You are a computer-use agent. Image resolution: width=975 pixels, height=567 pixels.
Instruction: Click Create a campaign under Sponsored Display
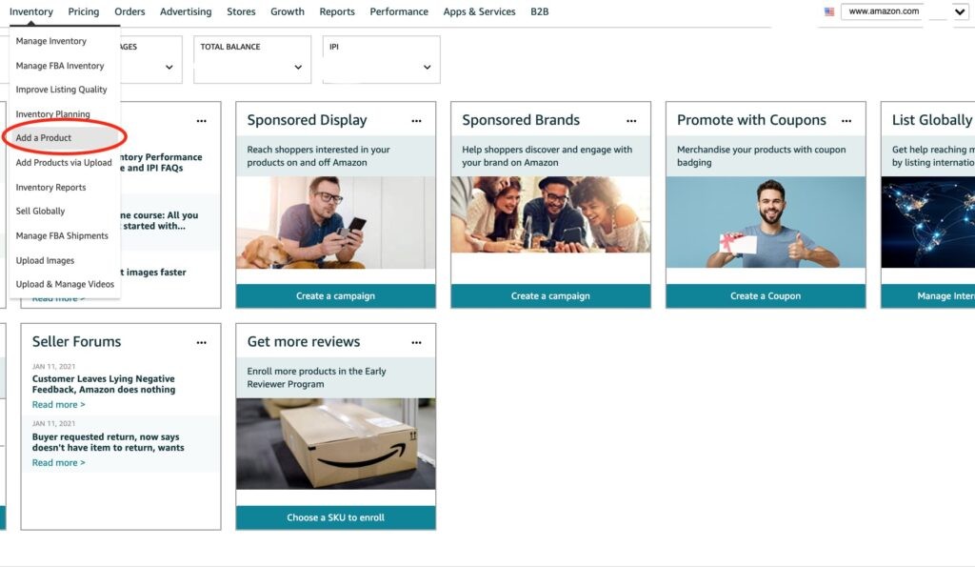pyautogui.click(x=336, y=296)
